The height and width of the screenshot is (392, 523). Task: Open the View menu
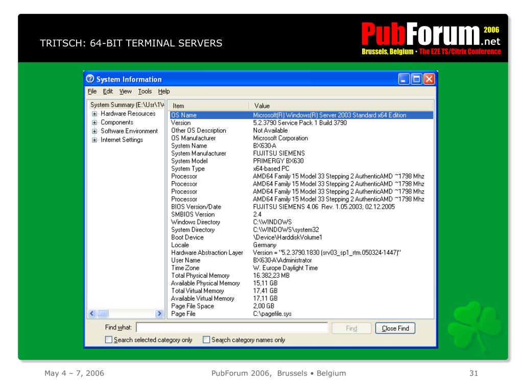pyautogui.click(x=126, y=91)
